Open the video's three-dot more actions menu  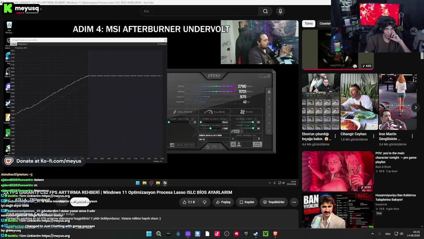click(294, 202)
